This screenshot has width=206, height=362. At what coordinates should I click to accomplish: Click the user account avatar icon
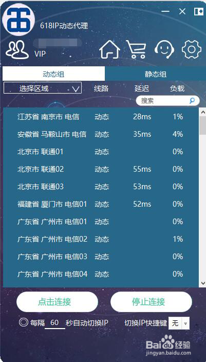[17, 49]
